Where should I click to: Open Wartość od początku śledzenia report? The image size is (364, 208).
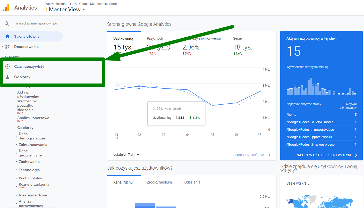click(27, 105)
